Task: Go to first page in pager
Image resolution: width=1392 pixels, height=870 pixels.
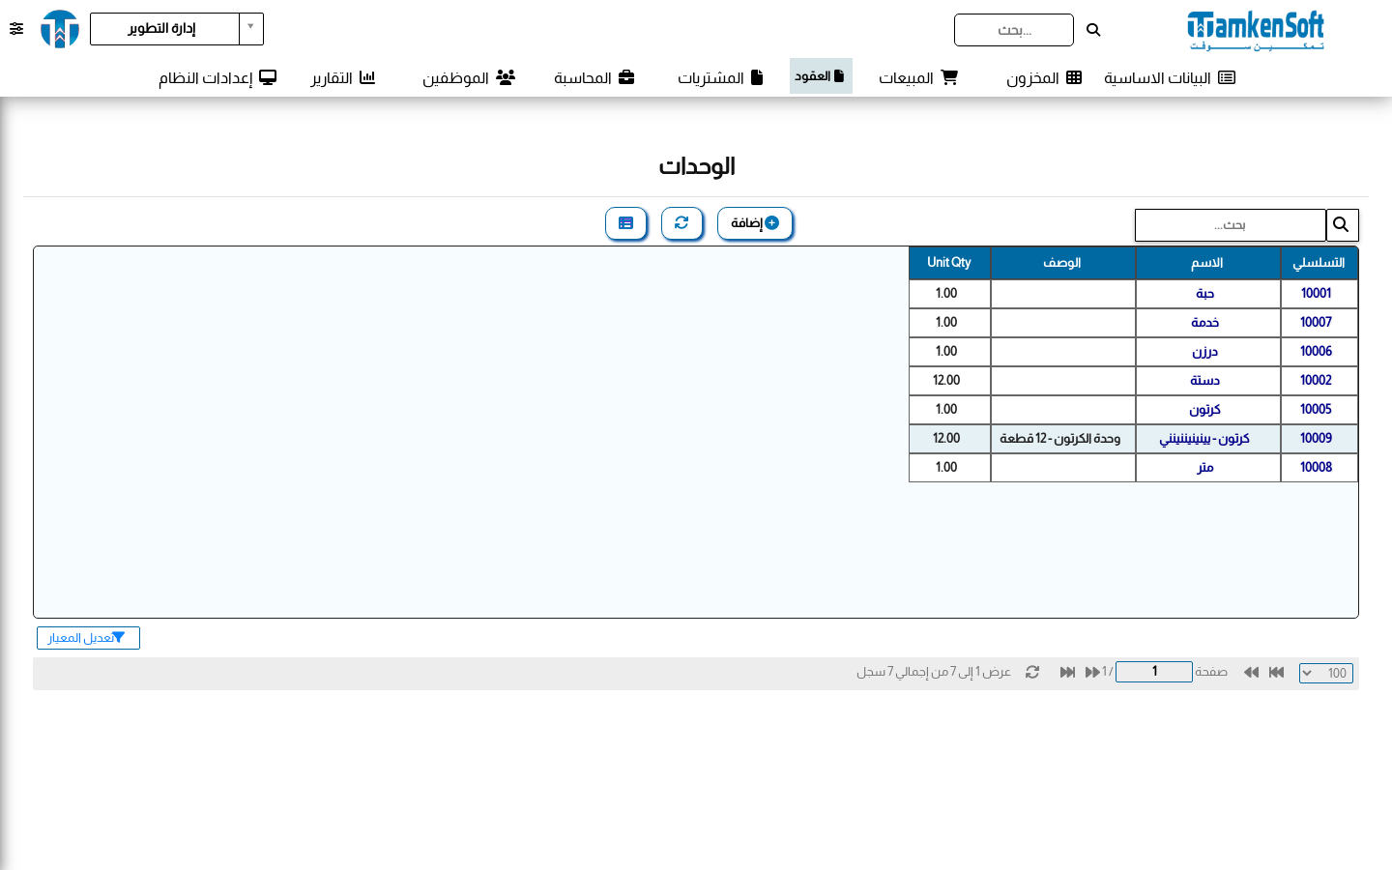Action: [1277, 672]
